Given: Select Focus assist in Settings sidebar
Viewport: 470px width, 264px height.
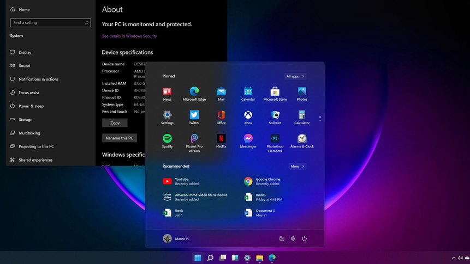Looking at the screenshot, I should tap(29, 93).
